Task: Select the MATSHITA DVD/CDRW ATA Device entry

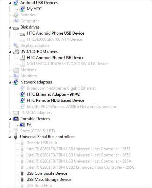Action: (68, 64)
